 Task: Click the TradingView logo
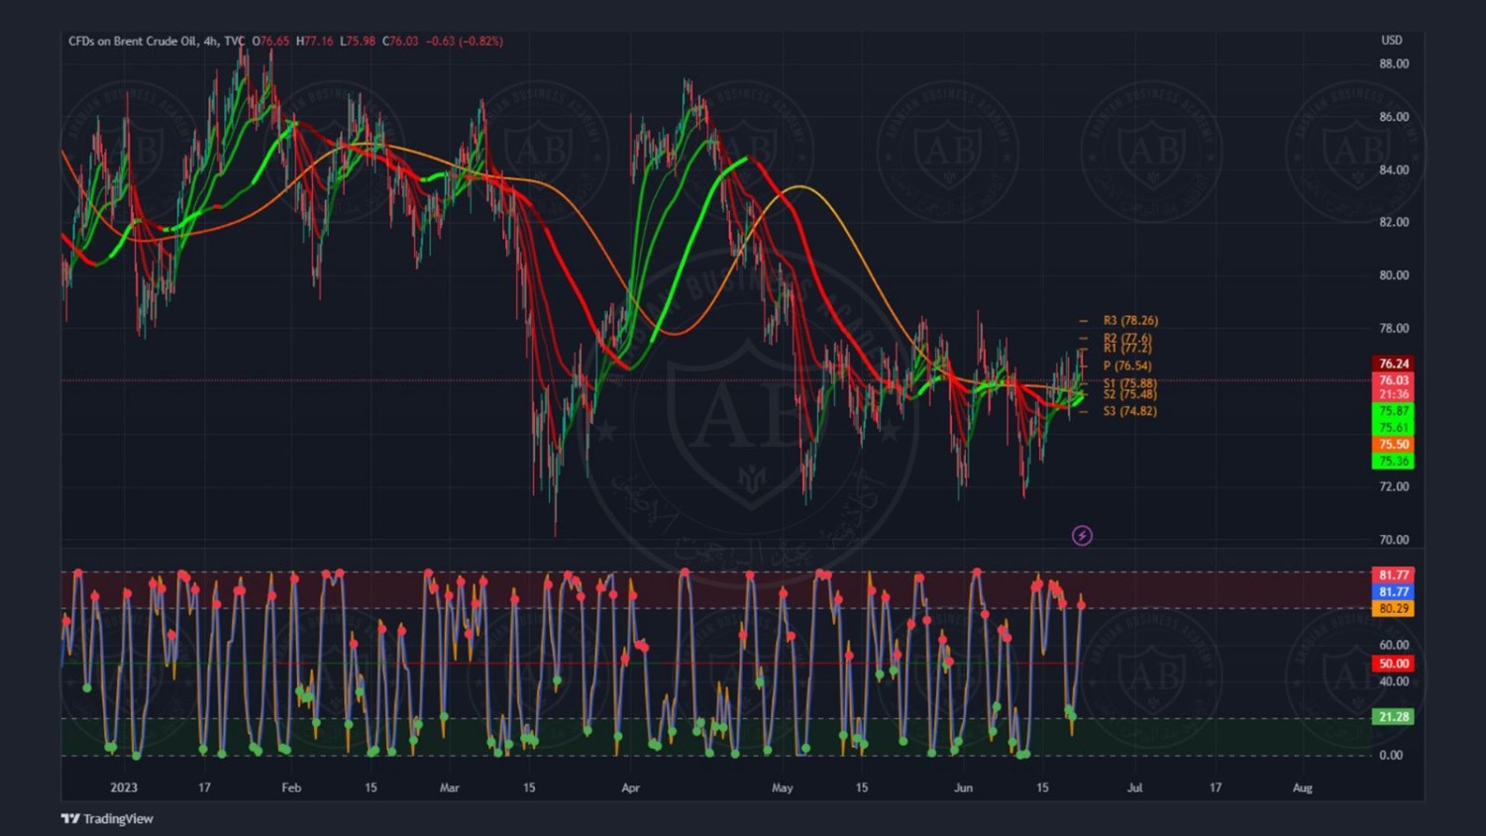pos(70,818)
